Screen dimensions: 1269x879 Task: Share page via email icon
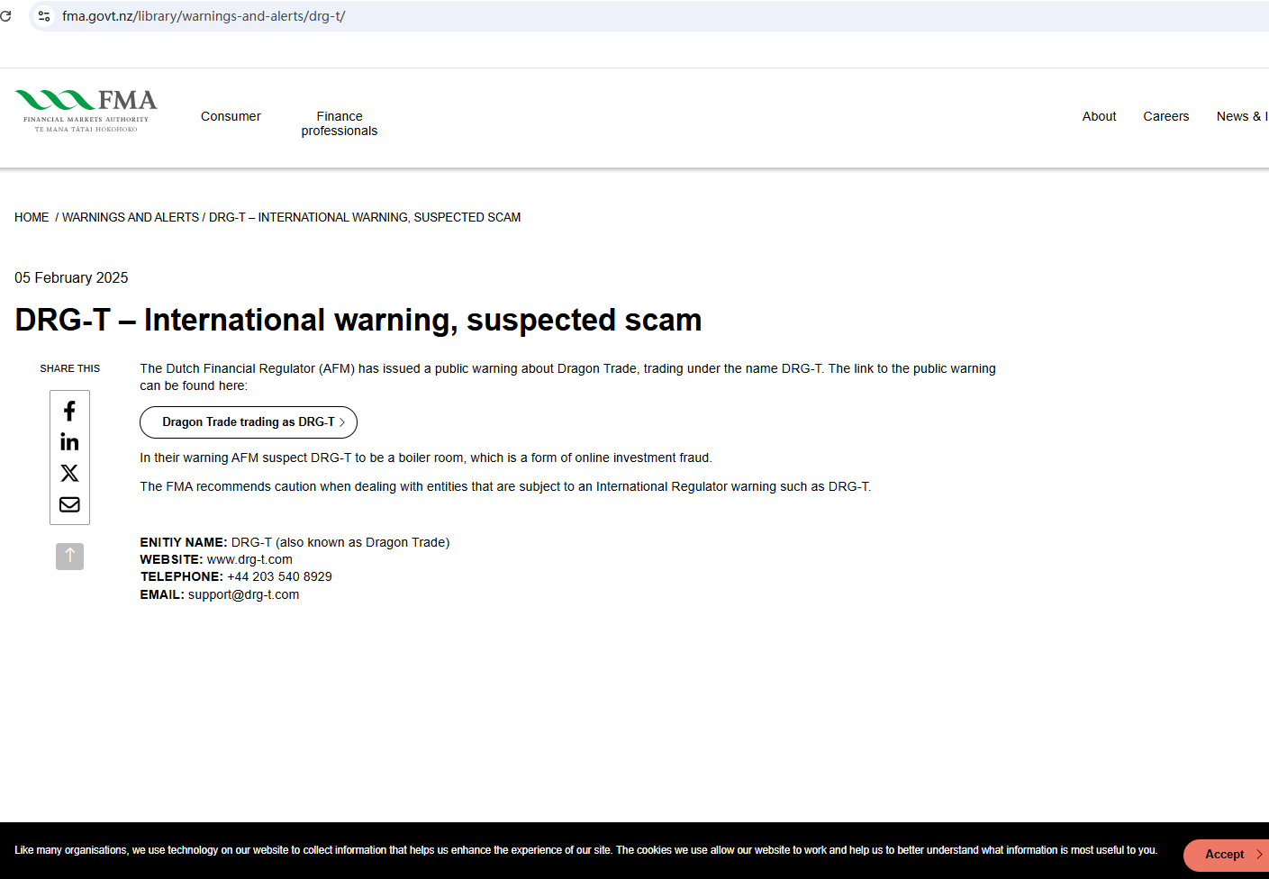pos(69,504)
